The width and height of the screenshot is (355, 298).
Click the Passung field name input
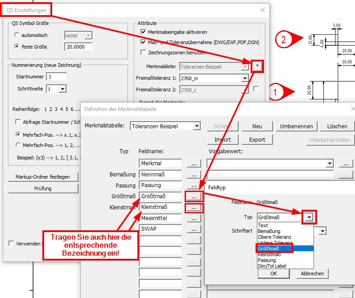160,185
